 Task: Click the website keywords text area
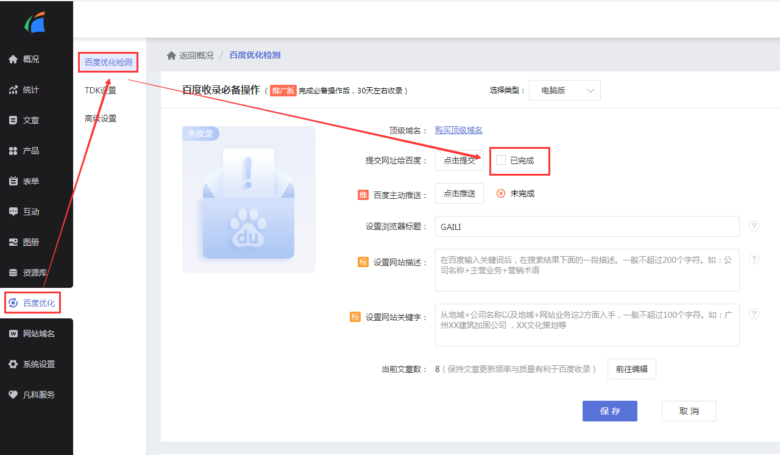(x=587, y=325)
